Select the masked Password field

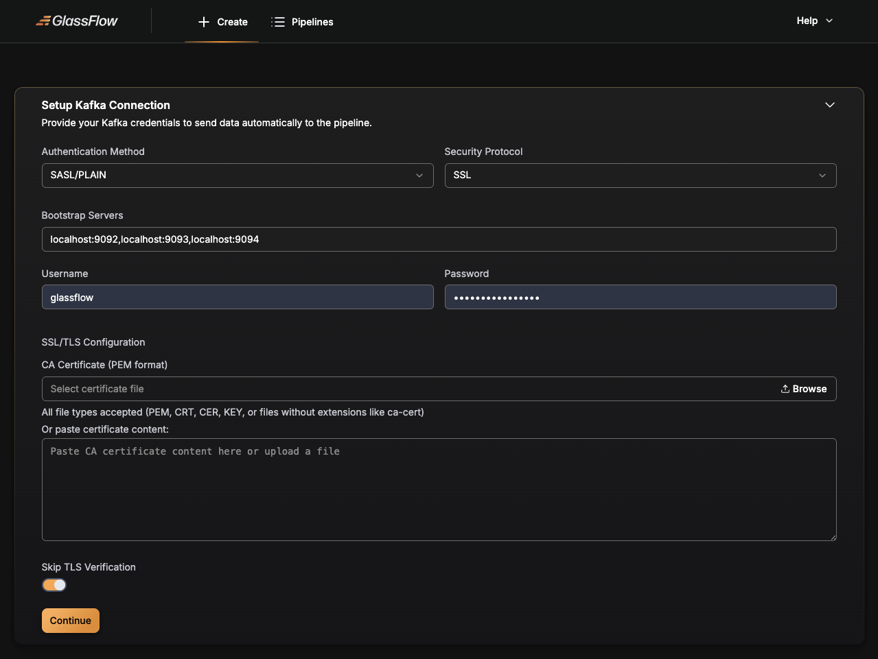(640, 297)
